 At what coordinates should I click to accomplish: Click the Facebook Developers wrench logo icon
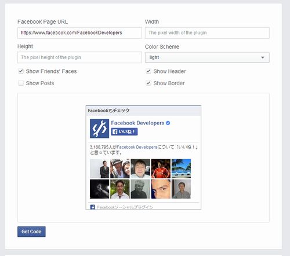point(99,129)
